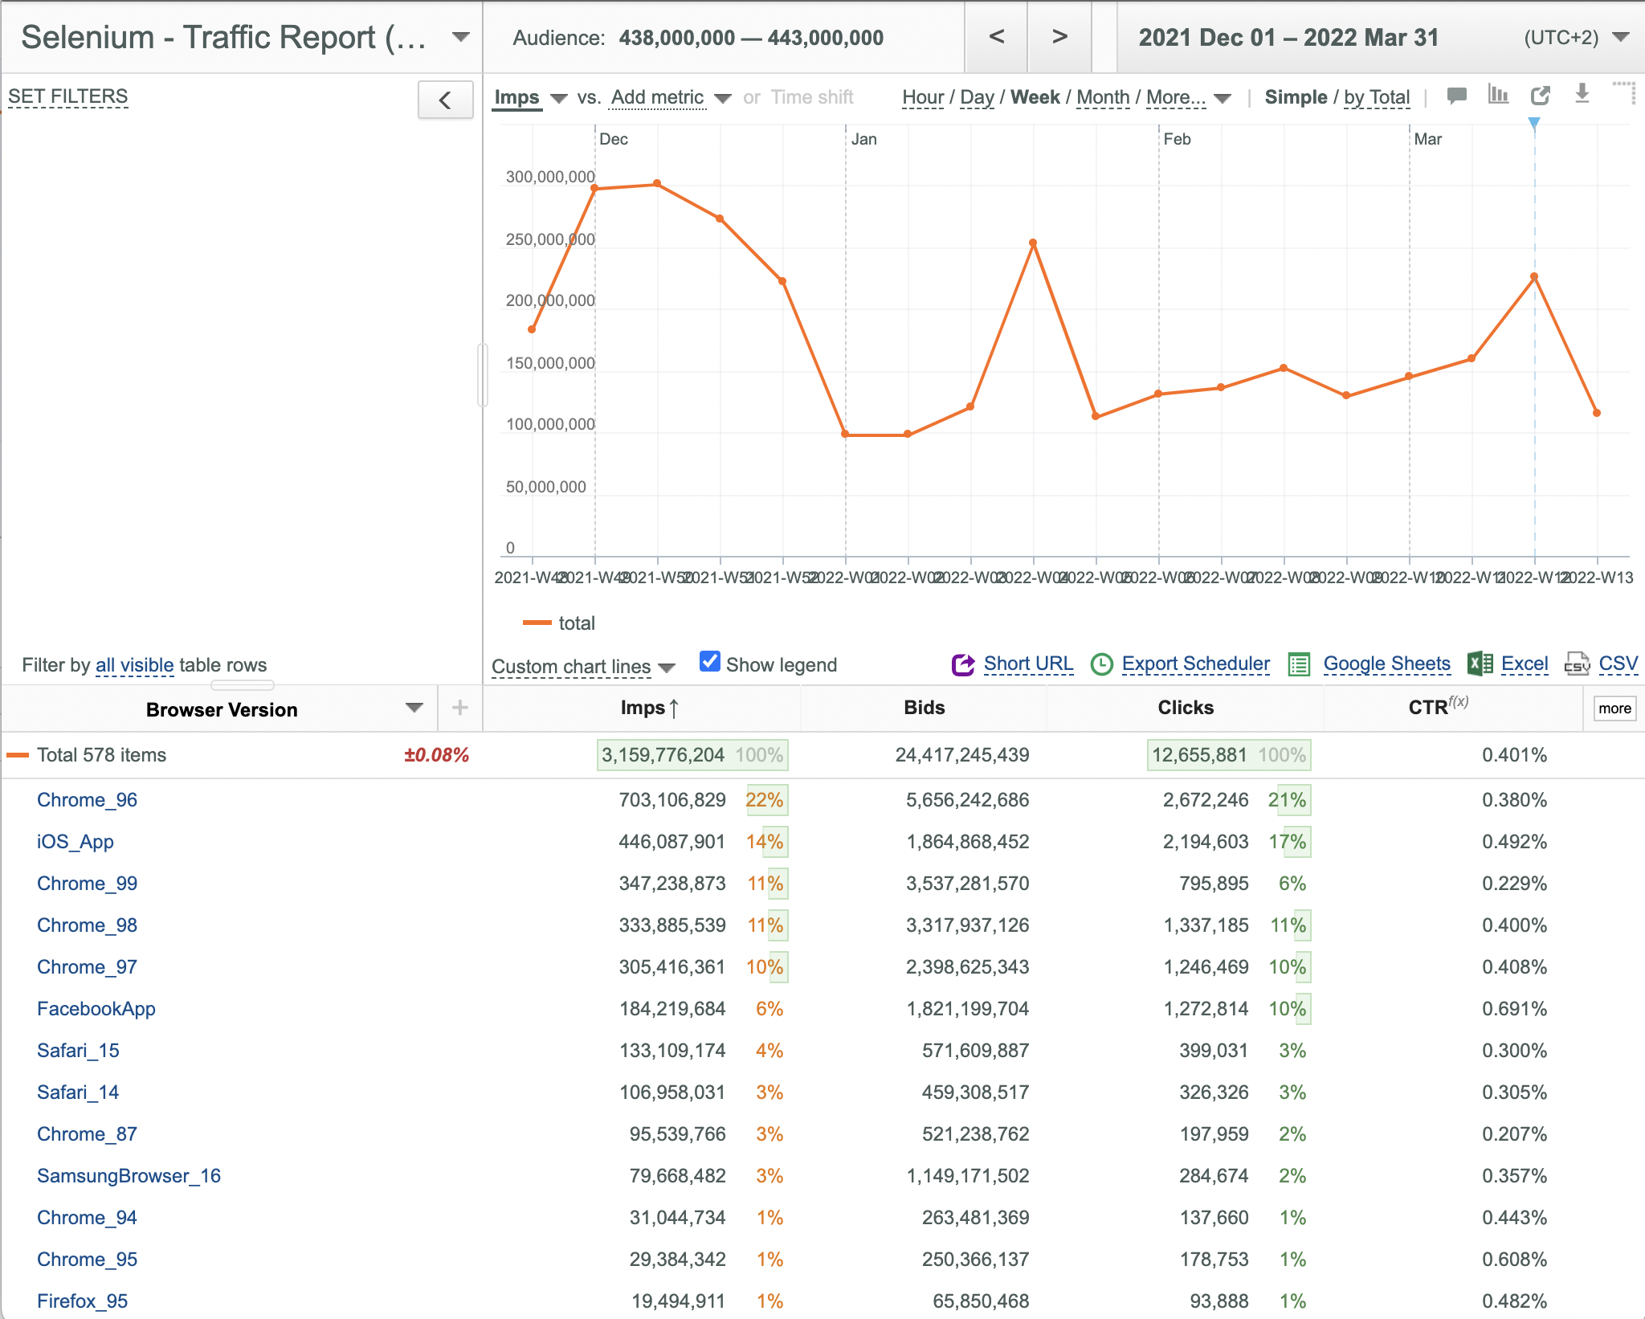Switch chart grouping to Month
This screenshot has width=1645, height=1319.
(1103, 97)
